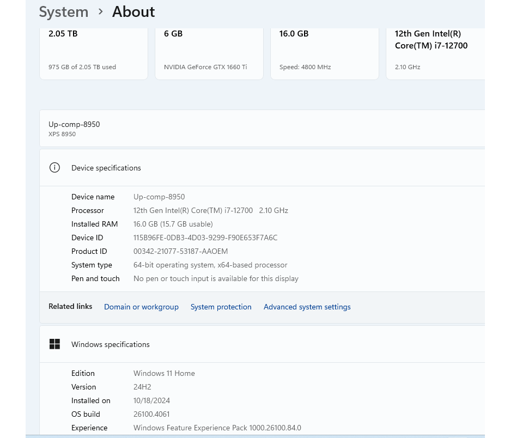Click the Pen and touch value text
The width and height of the screenshot is (510, 438).
pyautogui.click(x=216, y=279)
